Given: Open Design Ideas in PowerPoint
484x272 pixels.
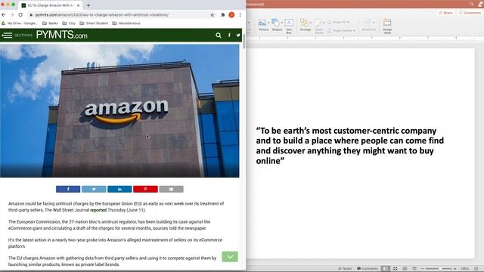Looking at the screenshot, I should pos(387,26).
